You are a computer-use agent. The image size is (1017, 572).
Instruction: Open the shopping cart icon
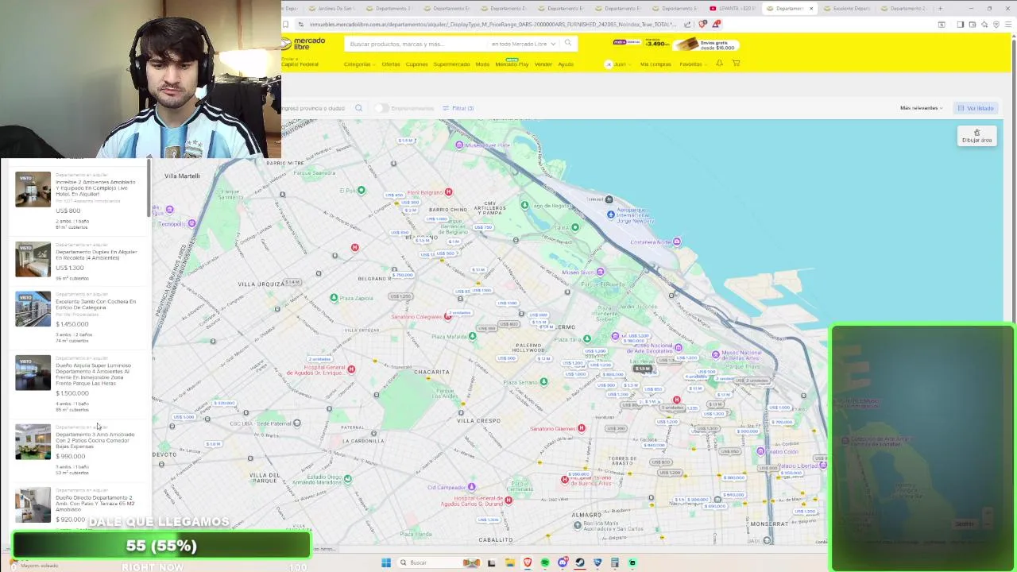click(x=736, y=64)
